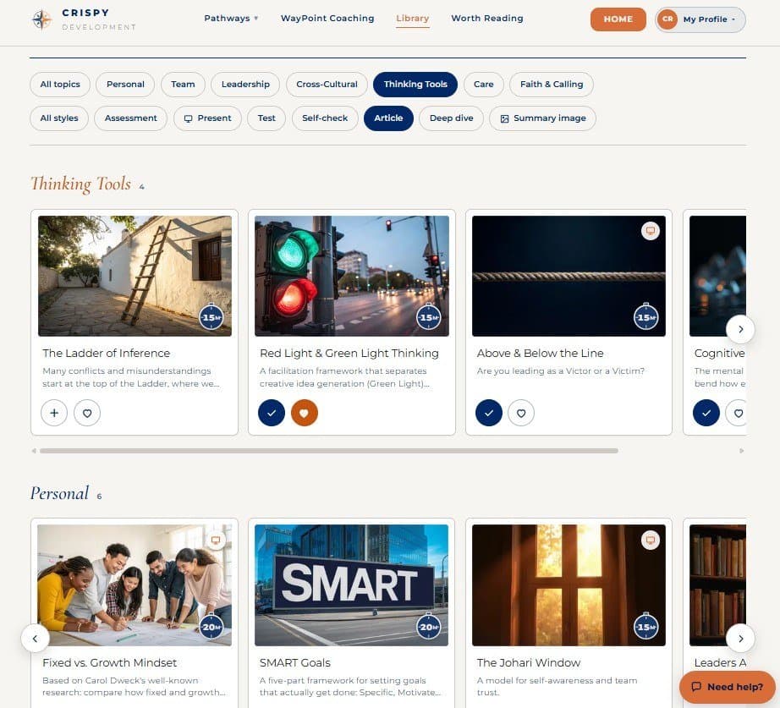Image resolution: width=780 pixels, height=708 pixels.
Task: Click presentation icon on The Johari Window image
Action: (651, 541)
